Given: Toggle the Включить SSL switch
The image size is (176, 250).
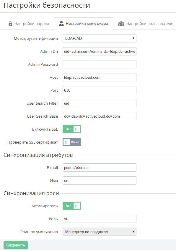Looking at the screenshot, I should (x=72, y=129).
